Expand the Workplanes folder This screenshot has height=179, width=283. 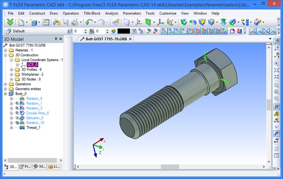point(11,75)
